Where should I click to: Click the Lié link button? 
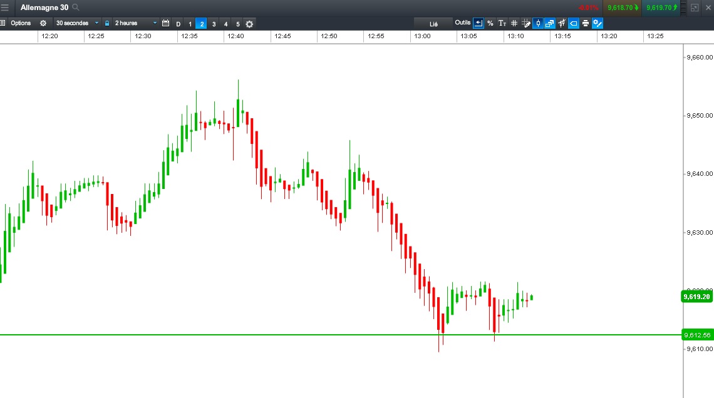pyautogui.click(x=433, y=24)
